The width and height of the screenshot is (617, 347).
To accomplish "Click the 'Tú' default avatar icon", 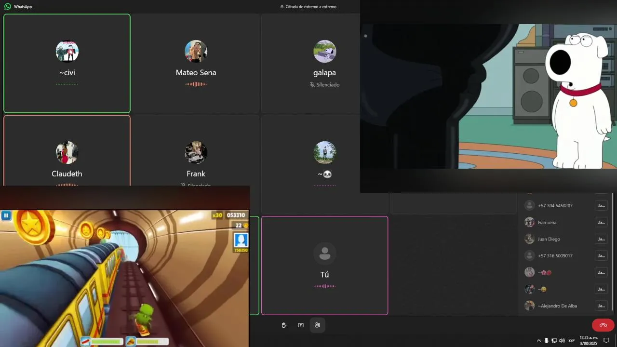I will pos(324,254).
